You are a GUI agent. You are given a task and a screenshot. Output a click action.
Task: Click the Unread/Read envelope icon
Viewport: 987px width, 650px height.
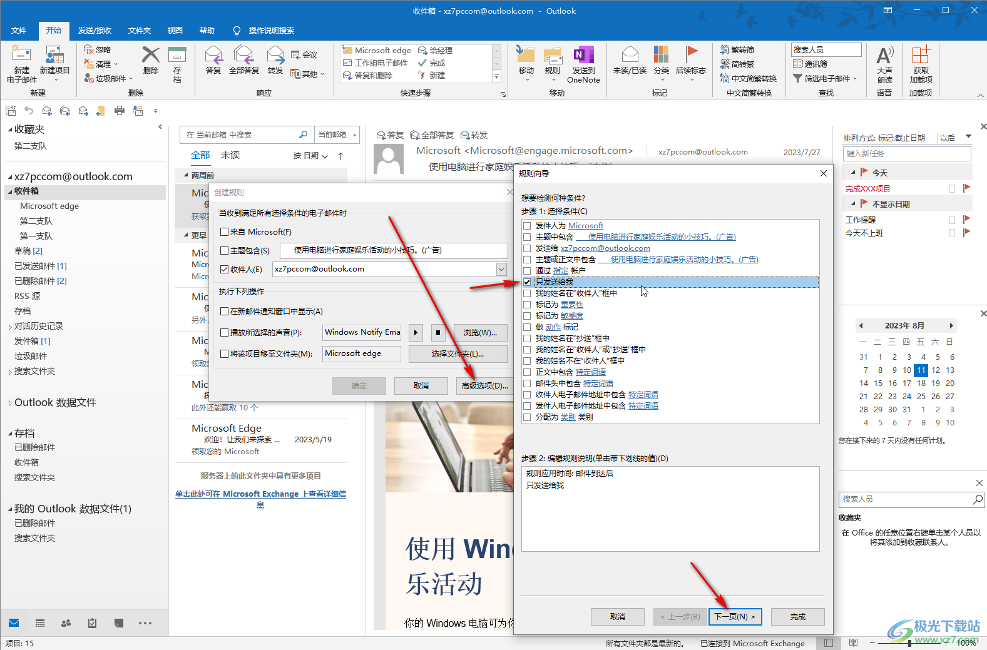pyautogui.click(x=630, y=54)
